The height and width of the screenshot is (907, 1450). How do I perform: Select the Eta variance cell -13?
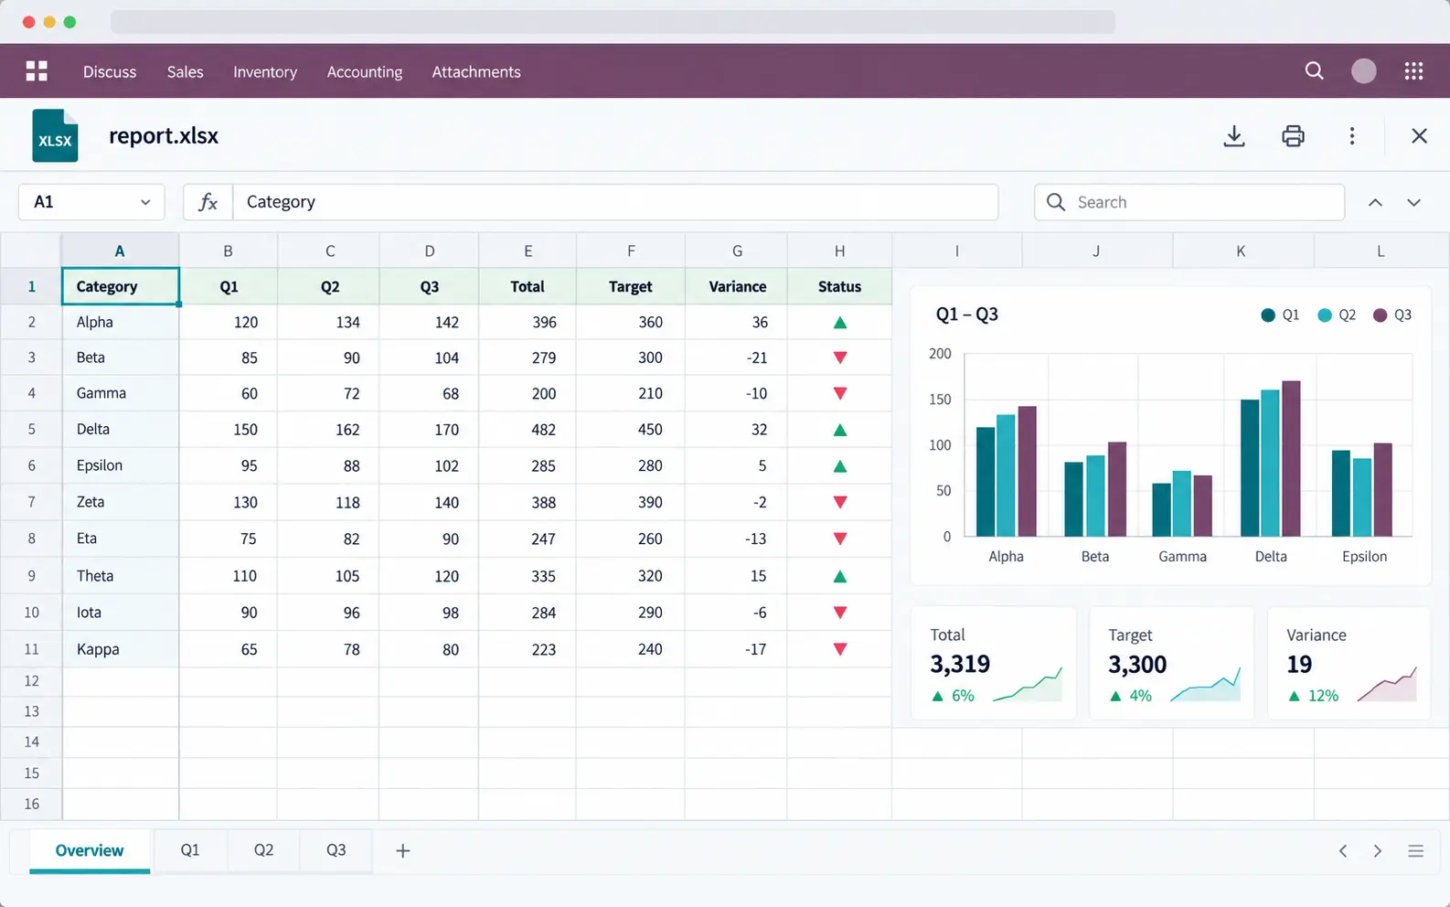click(x=736, y=539)
